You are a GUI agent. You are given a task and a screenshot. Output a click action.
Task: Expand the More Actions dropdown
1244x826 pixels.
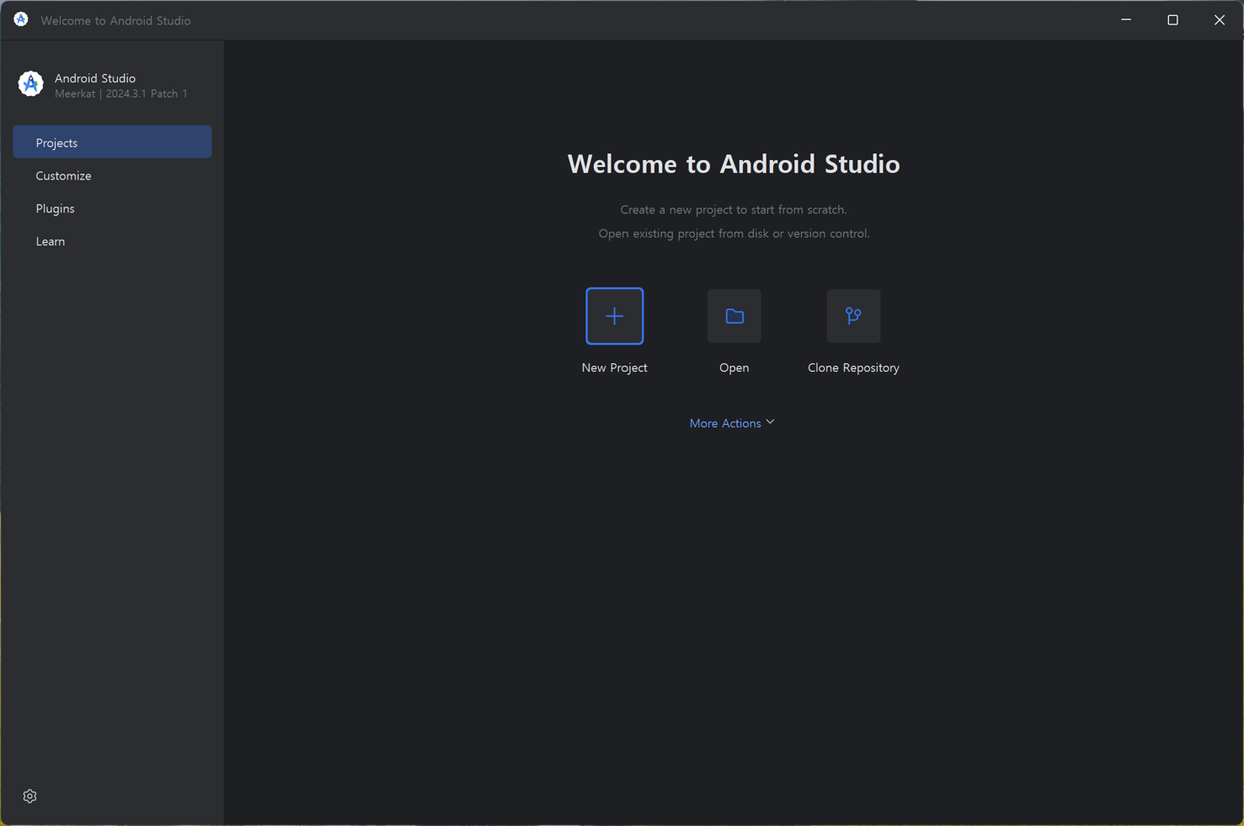(732, 423)
